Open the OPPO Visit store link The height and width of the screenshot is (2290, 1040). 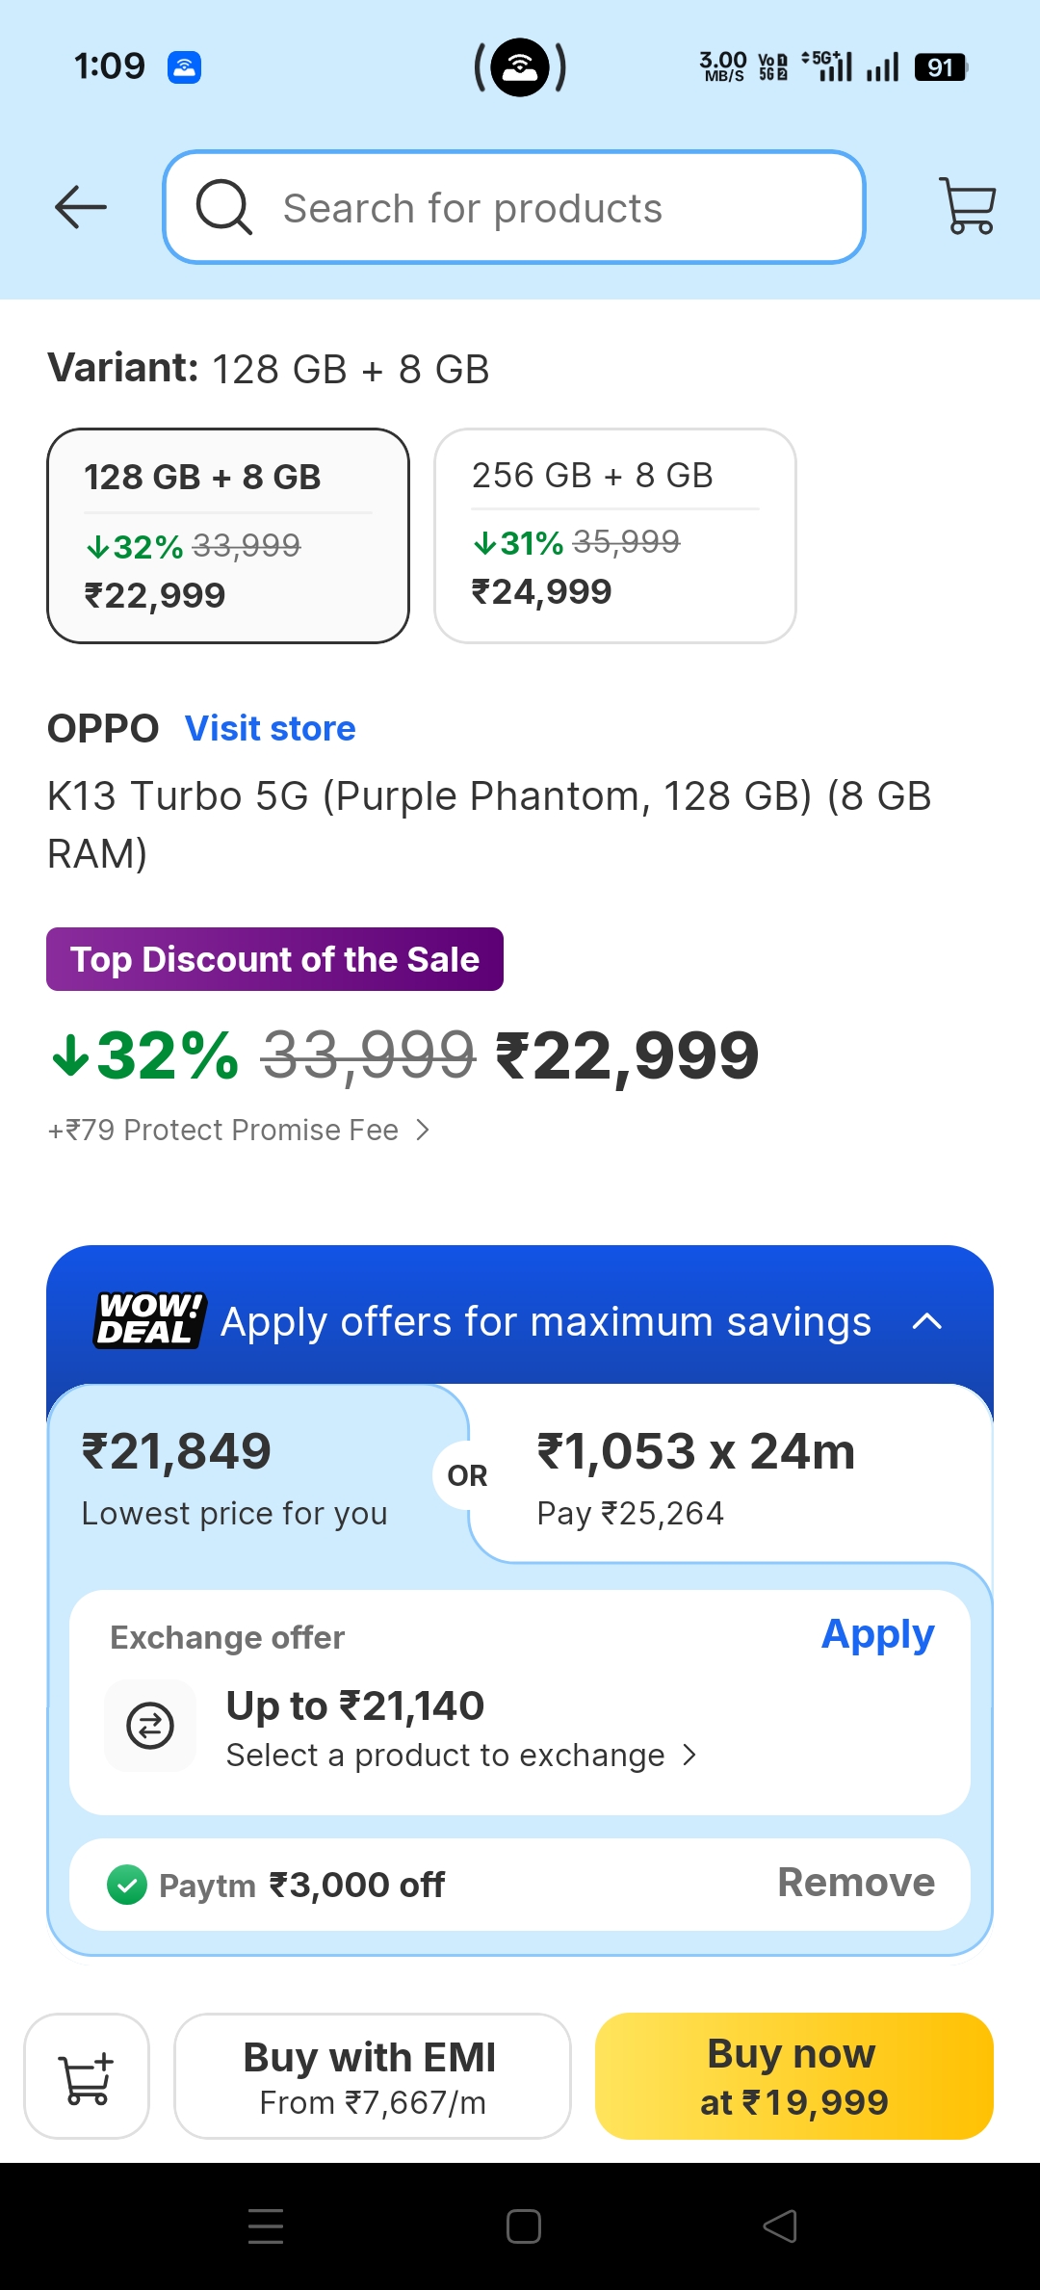tap(270, 729)
